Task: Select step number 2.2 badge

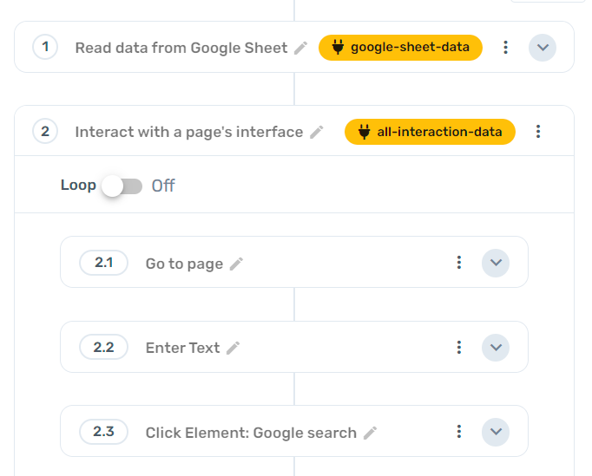Action: [x=103, y=348]
